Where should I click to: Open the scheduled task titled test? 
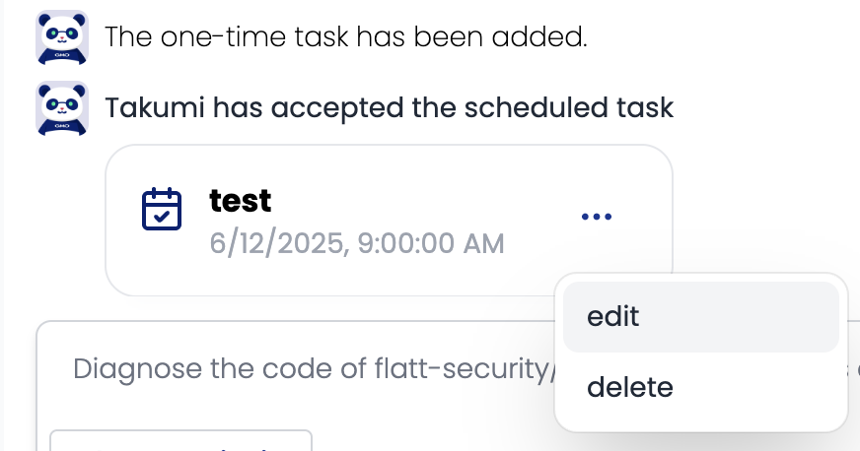pos(241,201)
